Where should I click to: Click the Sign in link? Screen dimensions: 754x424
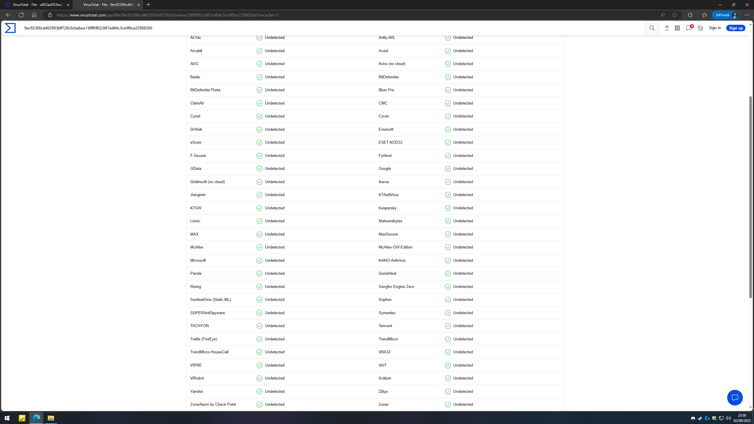[x=715, y=28]
